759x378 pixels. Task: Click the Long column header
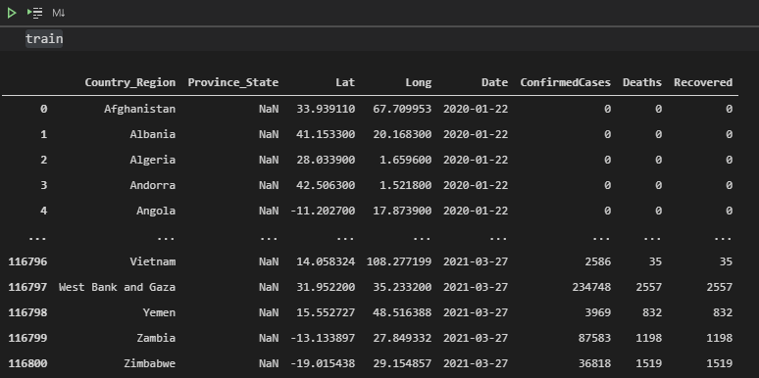[418, 82]
